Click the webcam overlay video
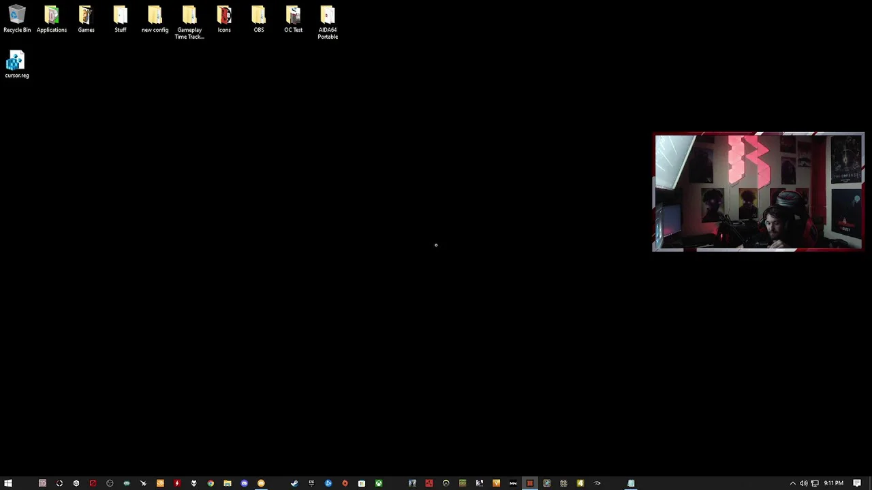872x490 pixels. click(758, 193)
